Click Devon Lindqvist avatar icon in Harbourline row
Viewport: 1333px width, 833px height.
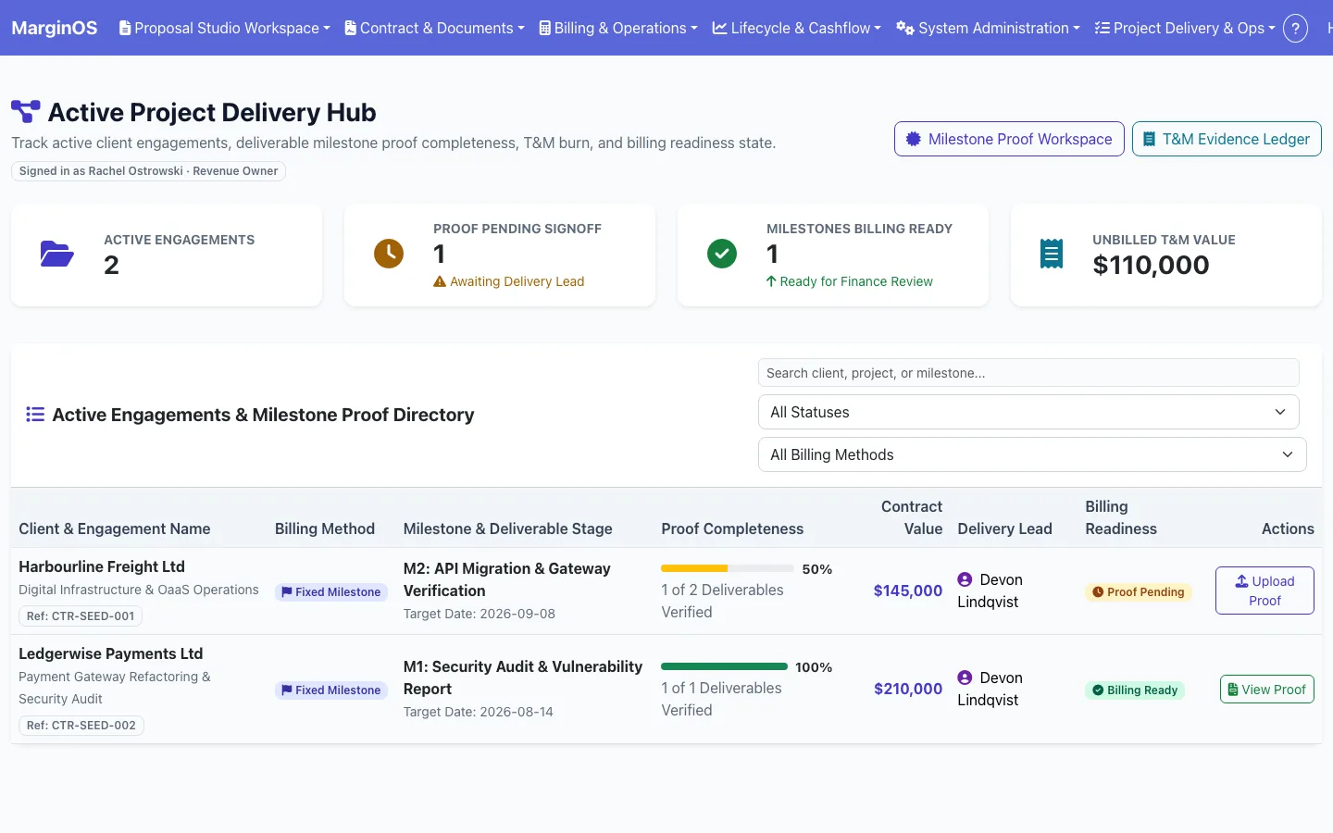(x=965, y=579)
